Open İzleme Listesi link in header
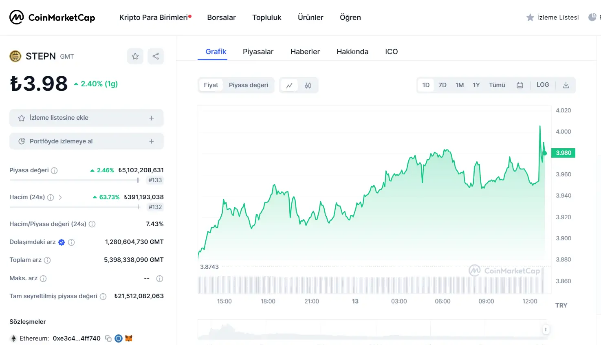Image resolution: width=601 pixels, height=345 pixels. click(558, 18)
